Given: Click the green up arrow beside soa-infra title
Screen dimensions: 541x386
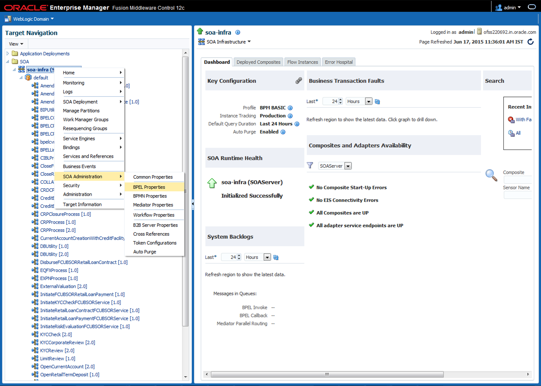Looking at the screenshot, I should click(x=200, y=32).
